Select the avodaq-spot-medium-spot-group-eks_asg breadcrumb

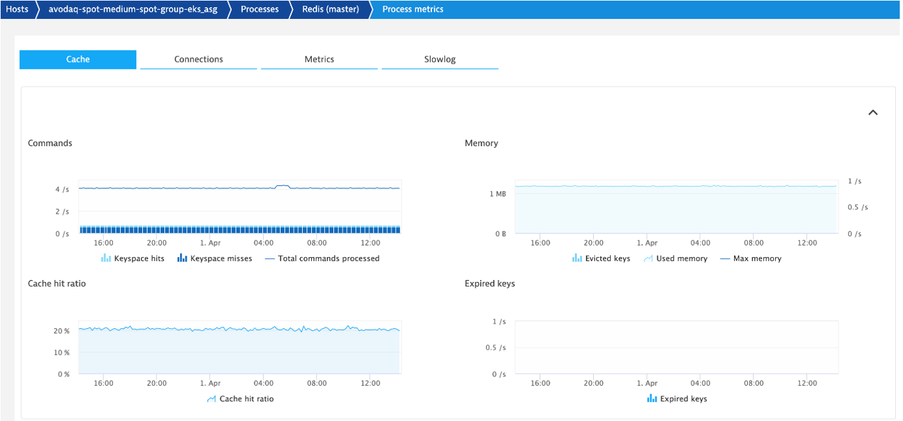[134, 9]
